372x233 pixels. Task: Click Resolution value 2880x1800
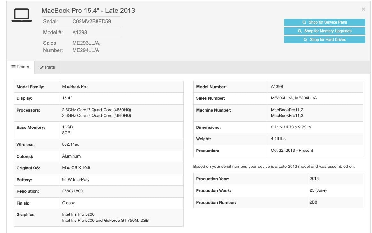[x=72, y=191]
